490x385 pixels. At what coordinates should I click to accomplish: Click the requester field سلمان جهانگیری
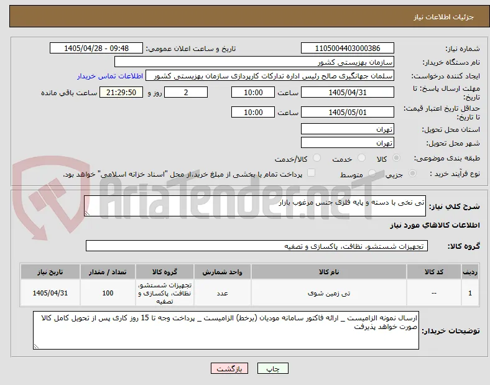pos(270,76)
